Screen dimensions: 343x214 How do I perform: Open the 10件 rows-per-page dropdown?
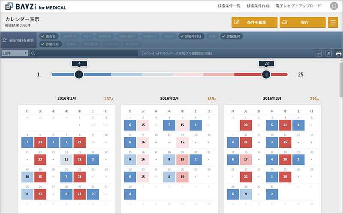point(15,53)
